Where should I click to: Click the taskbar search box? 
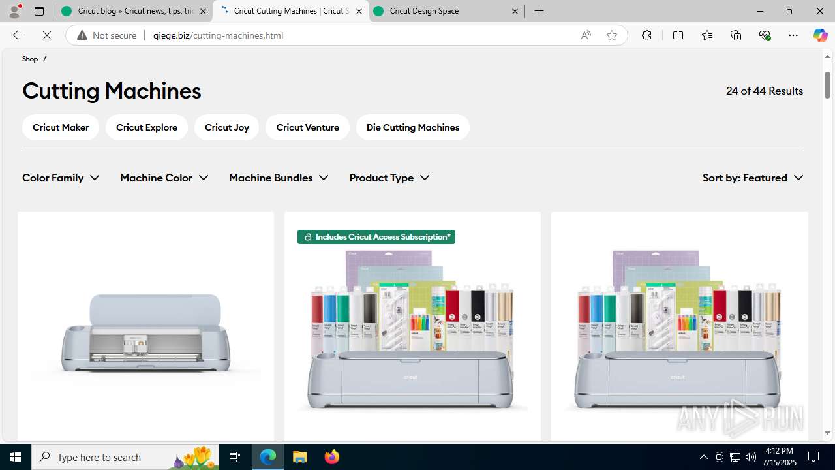click(126, 457)
